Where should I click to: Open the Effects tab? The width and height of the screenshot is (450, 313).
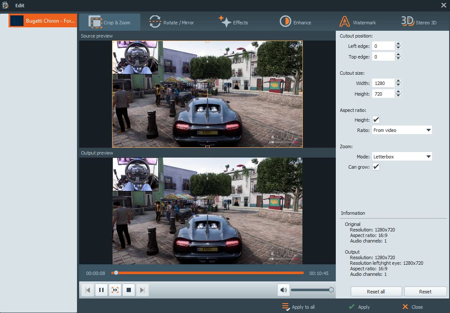pos(233,22)
